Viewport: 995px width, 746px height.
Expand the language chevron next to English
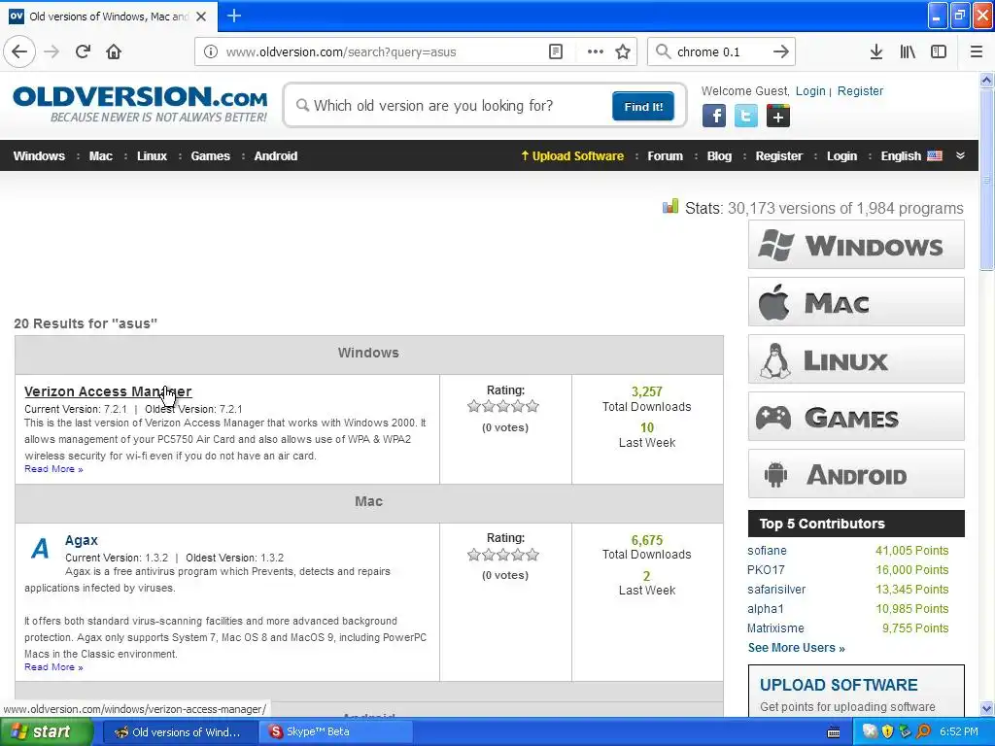pyautogui.click(x=960, y=155)
